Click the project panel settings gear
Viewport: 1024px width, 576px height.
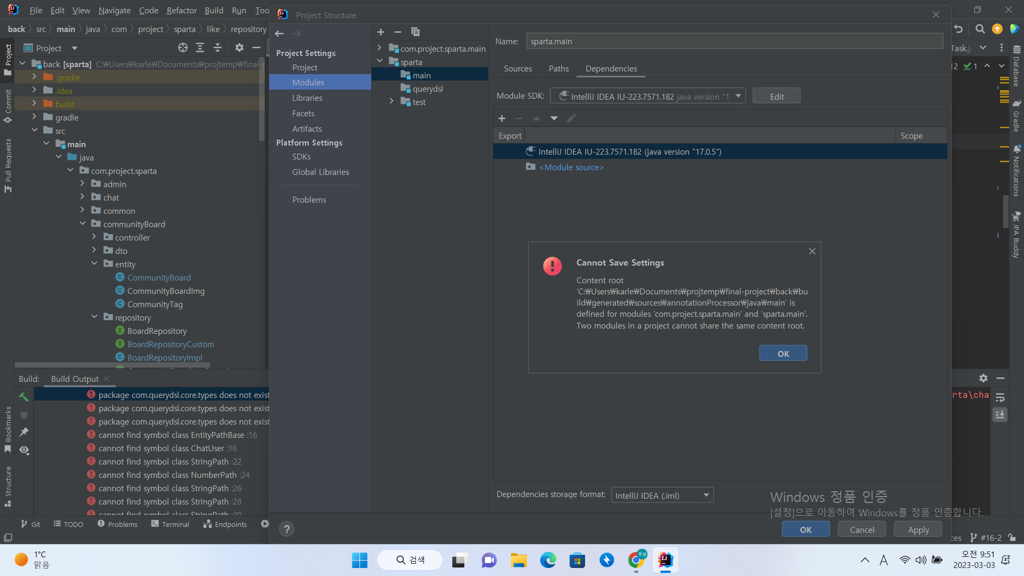pyautogui.click(x=239, y=48)
